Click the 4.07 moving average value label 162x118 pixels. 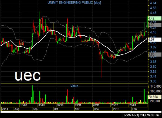(x=155, y=40)
